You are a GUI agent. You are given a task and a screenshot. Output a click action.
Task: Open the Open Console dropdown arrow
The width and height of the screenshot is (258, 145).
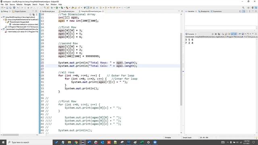pos(250,34)
